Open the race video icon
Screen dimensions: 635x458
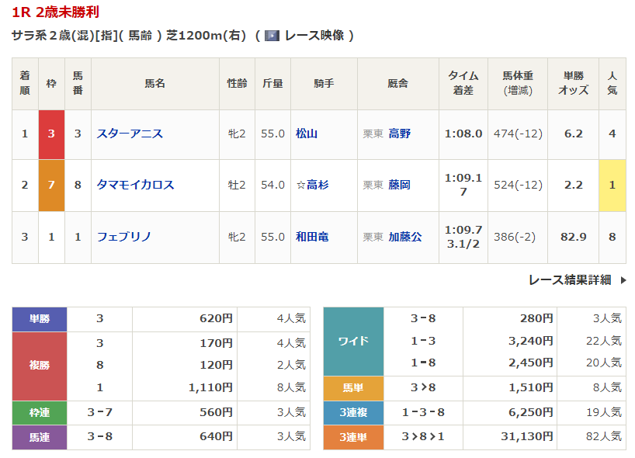coord(272,36)
